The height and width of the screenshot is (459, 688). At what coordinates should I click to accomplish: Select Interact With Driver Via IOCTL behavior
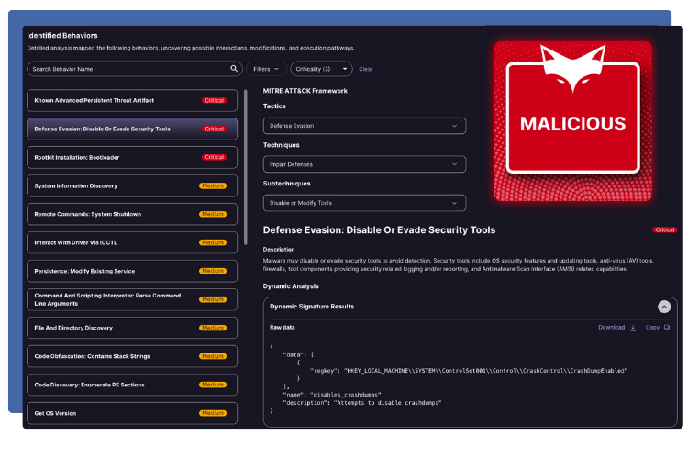pyautogui.click(x=131, y=242)
